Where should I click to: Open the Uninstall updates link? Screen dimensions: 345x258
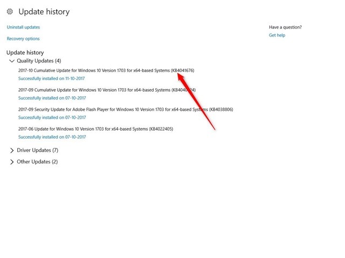pos(23,27)
